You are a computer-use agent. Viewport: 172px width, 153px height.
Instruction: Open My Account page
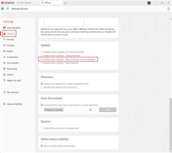click(x=13, y=92)
